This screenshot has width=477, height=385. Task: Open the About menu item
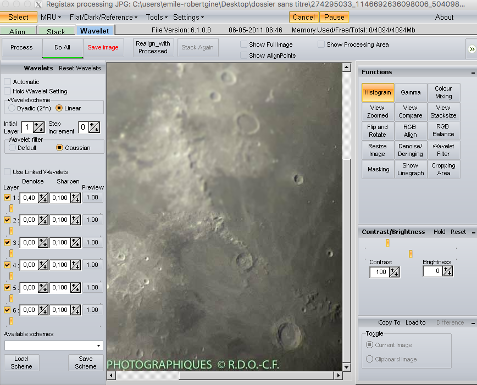click(x=444, y=17)
